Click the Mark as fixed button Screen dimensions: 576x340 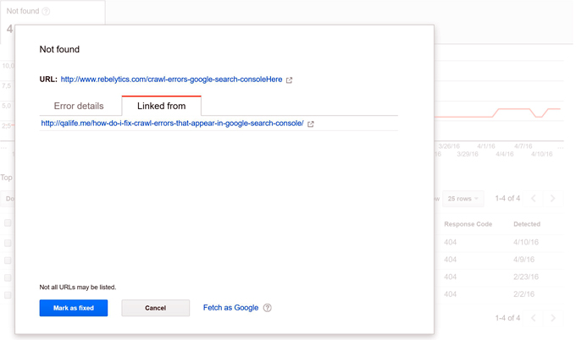[x=74, y=308]
